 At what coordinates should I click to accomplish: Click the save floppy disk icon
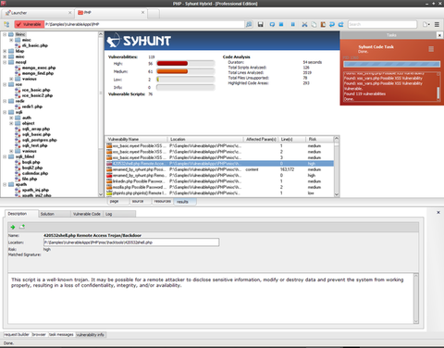[x=261, y=24]
